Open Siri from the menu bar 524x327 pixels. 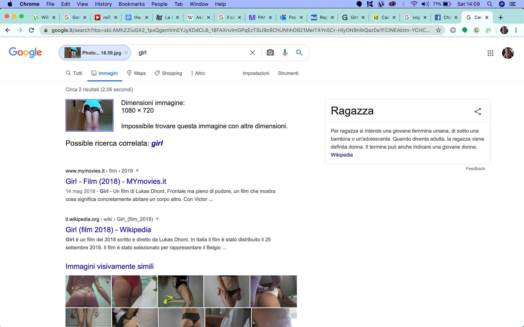tap(502, 4)
